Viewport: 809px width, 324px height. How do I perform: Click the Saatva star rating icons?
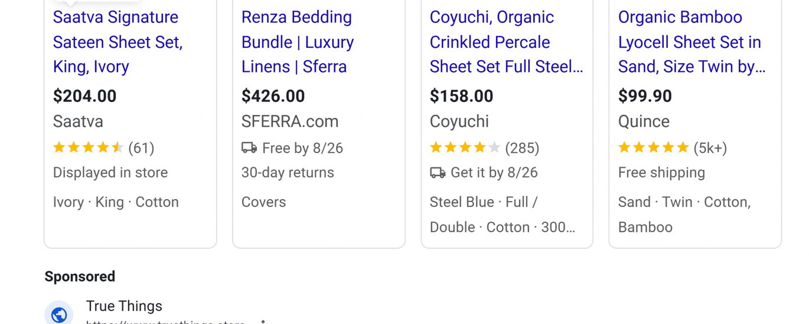[x=88, y=147]
